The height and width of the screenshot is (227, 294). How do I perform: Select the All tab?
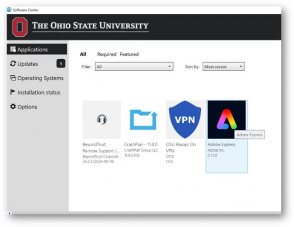click(83, 54)
